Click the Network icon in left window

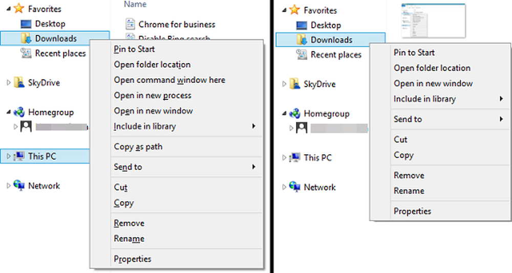click(x=19, y=185)
